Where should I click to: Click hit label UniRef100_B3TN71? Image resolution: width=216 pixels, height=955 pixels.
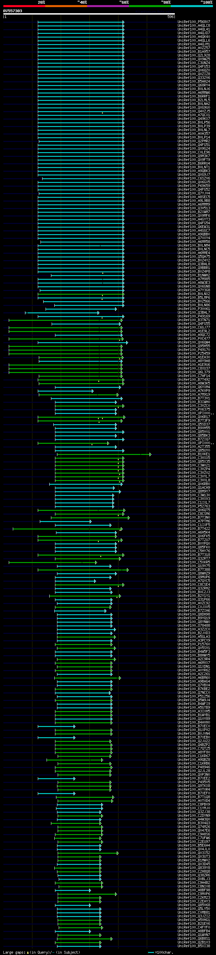pos(194,320)
